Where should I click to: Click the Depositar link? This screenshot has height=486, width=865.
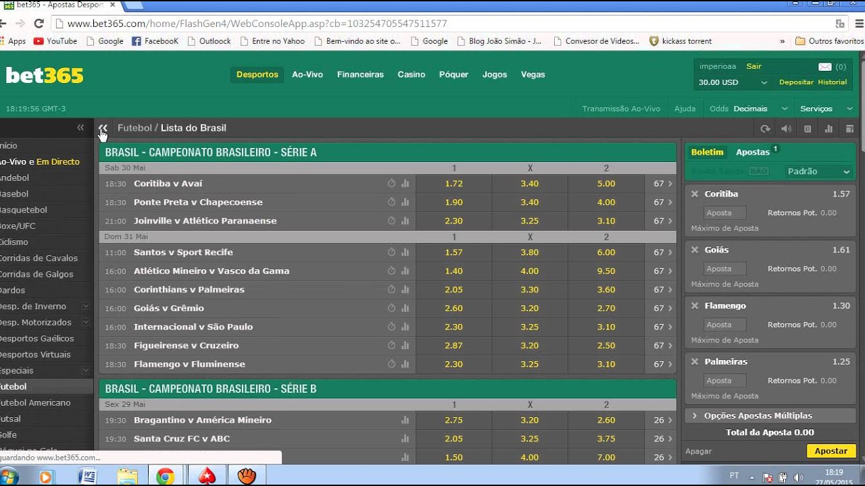click(x=796, y=82)
